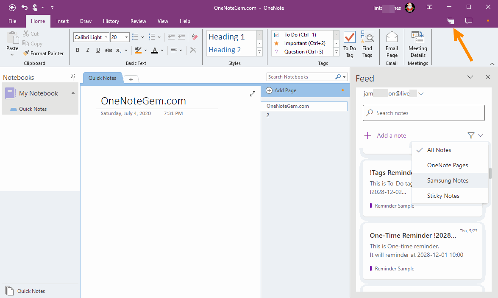Toggle Italic formatting

click(x=88, y=50)
